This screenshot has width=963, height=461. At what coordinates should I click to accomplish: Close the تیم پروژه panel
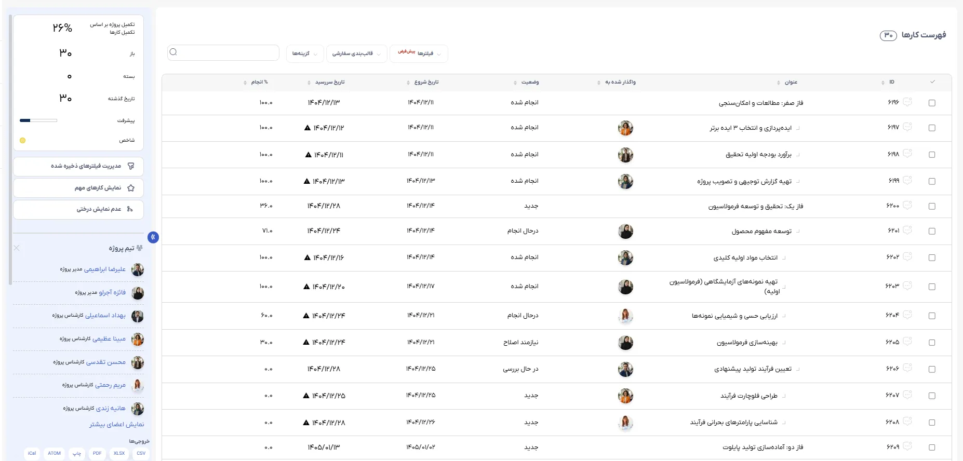[17, 248]
